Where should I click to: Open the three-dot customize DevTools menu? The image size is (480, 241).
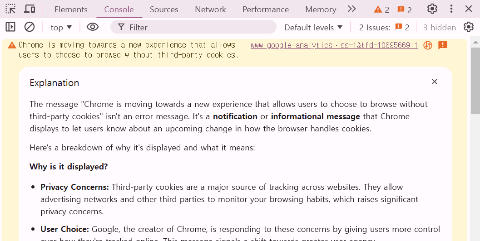pyautogui.click(x=451, y=9)
